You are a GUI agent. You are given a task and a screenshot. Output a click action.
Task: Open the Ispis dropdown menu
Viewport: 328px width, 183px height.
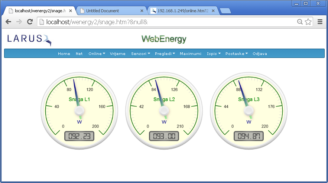[214, 53]
